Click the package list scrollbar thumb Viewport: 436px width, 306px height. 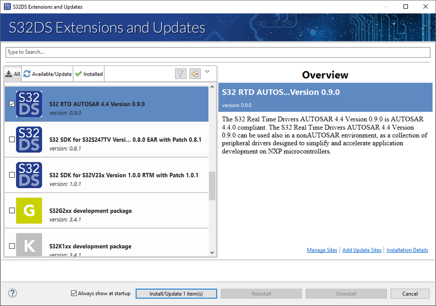(212, 186)
